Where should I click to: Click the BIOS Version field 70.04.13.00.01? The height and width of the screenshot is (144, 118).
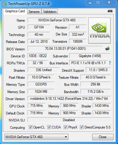tap(65, 49)
